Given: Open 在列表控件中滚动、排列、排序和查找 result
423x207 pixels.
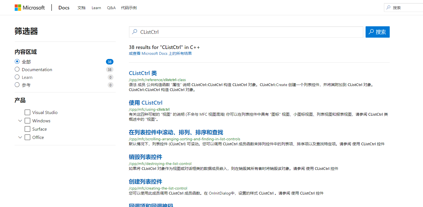Looking at the screenshot, I should click(176, 132).
